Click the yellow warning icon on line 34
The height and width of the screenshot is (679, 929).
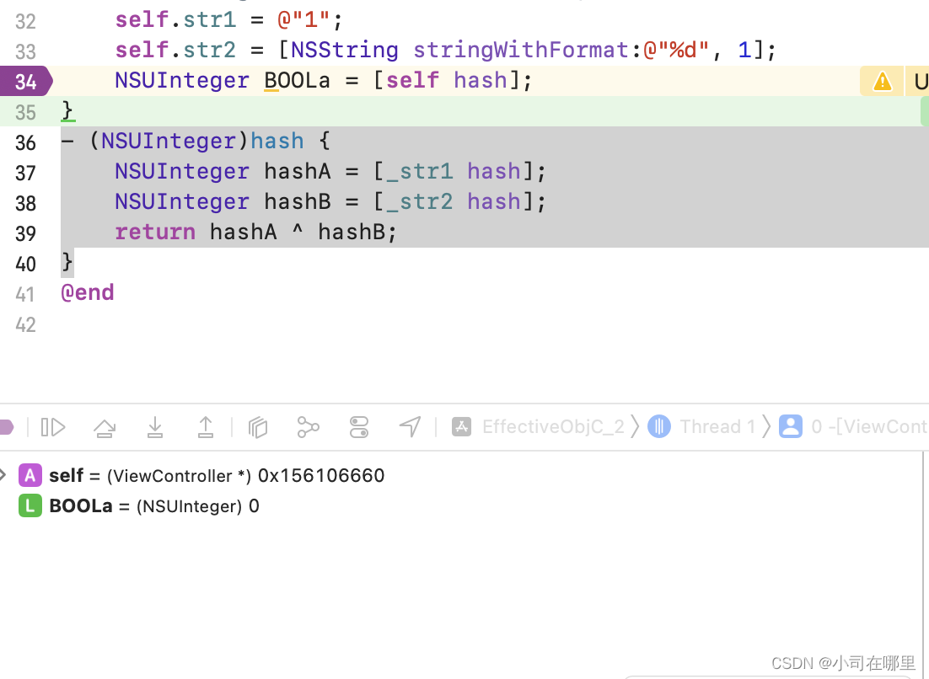coord(882,82)
